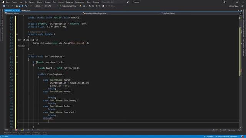This screenshot has width=246, height=138.
Task: Open the Файл menu
Action: pyautogui.click(x=7, y=2)
